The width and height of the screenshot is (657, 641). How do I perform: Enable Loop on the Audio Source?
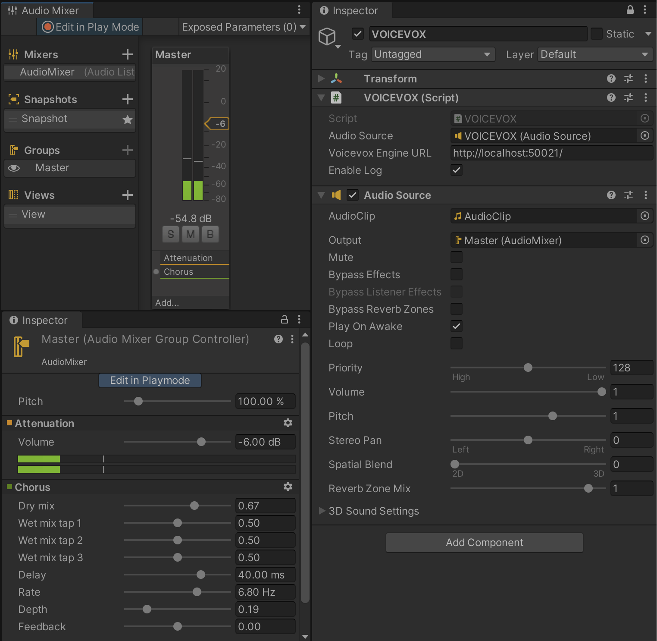click(457, 343)
